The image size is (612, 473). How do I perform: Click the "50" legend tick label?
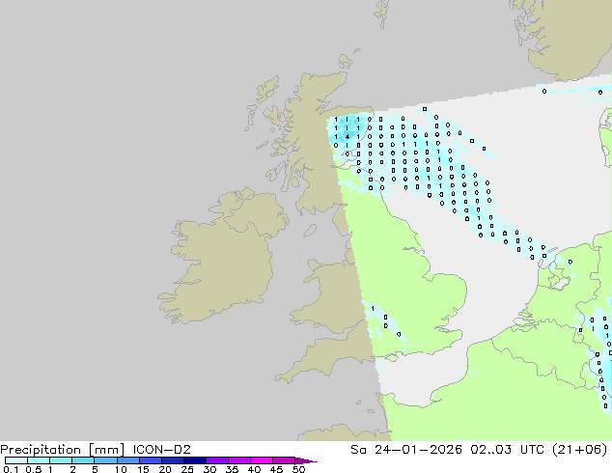pos(299,469)
